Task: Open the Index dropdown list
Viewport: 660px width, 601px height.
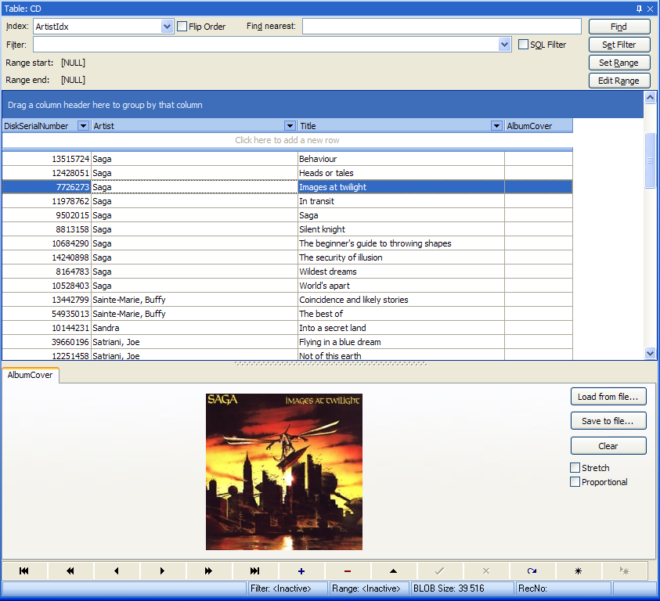Action: tap(167, 27)
